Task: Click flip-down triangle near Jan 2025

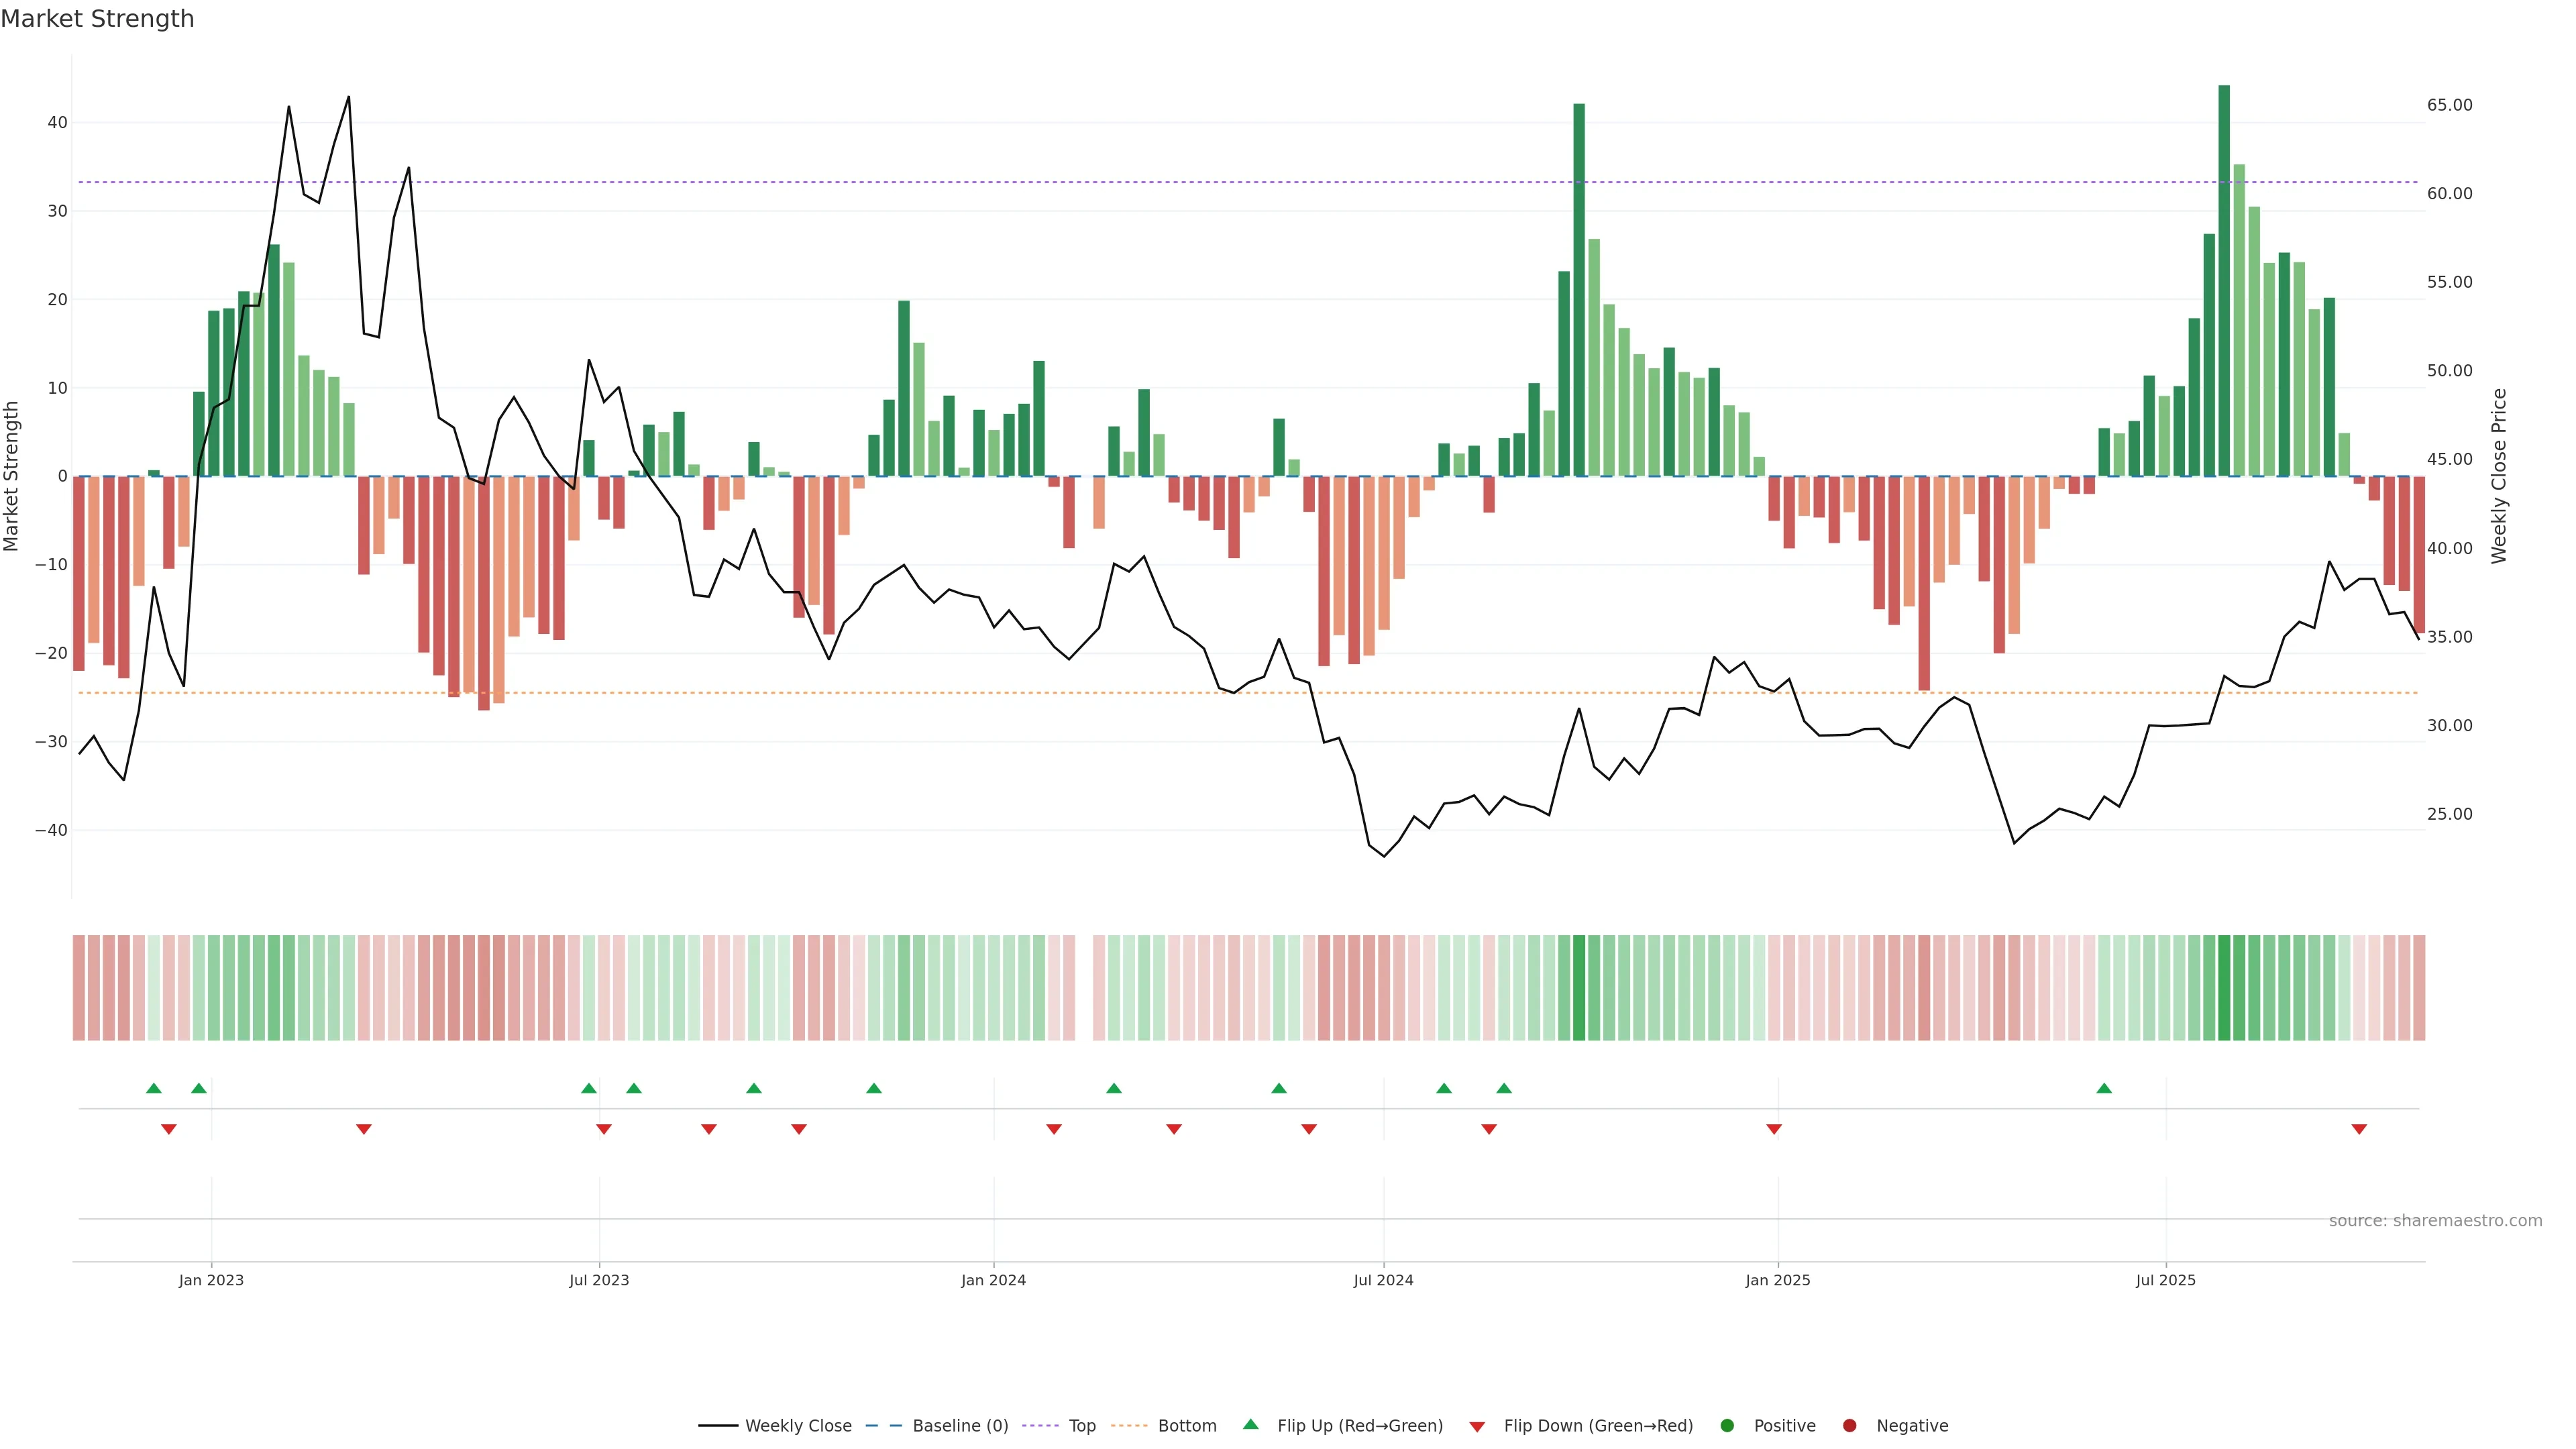Action: pyautogui.click(x=1774, y=1129)
